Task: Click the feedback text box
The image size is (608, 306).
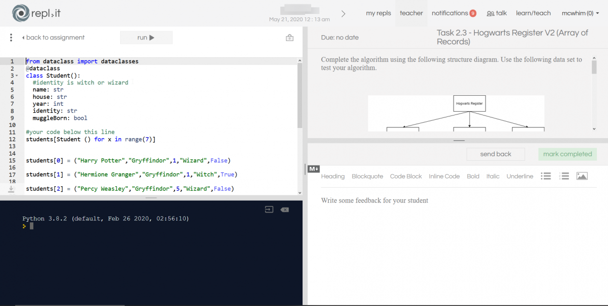Action: click(x=458, y=245)
